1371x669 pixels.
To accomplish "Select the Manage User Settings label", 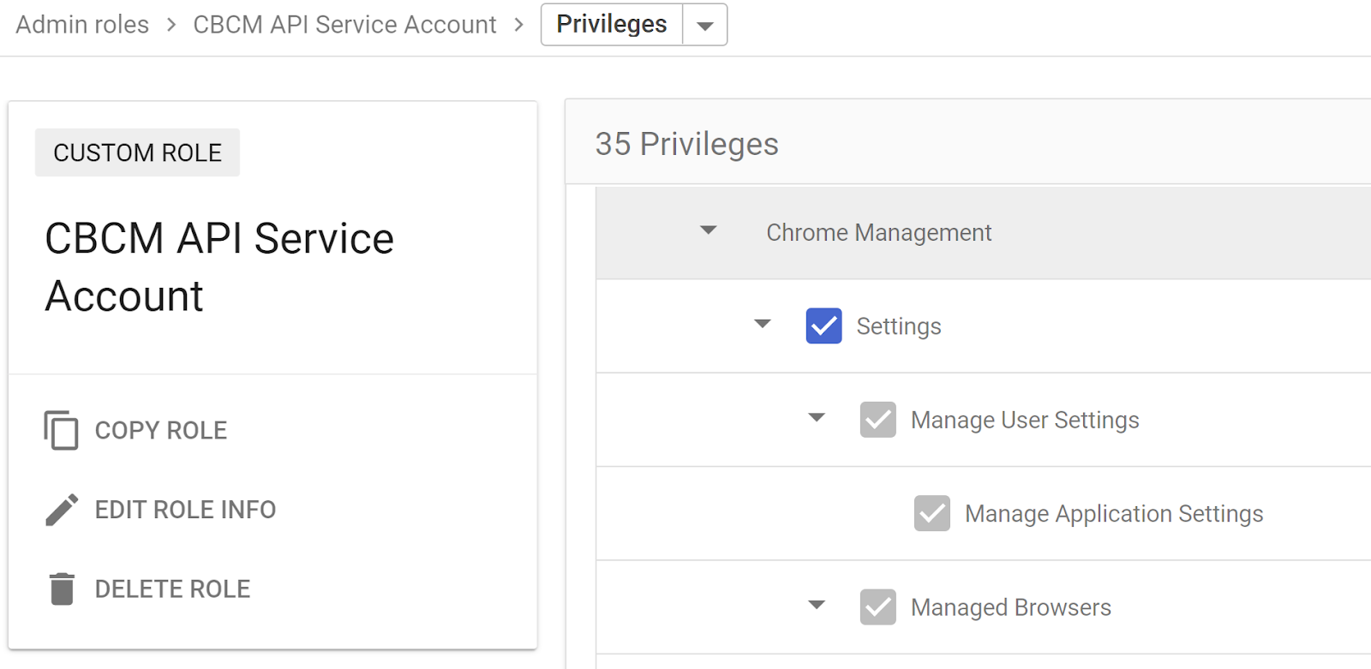I will (1025, 420).
